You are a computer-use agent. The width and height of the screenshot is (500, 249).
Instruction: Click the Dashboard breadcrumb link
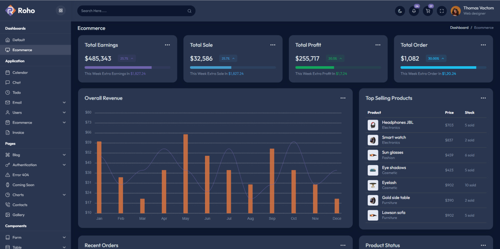459,27
